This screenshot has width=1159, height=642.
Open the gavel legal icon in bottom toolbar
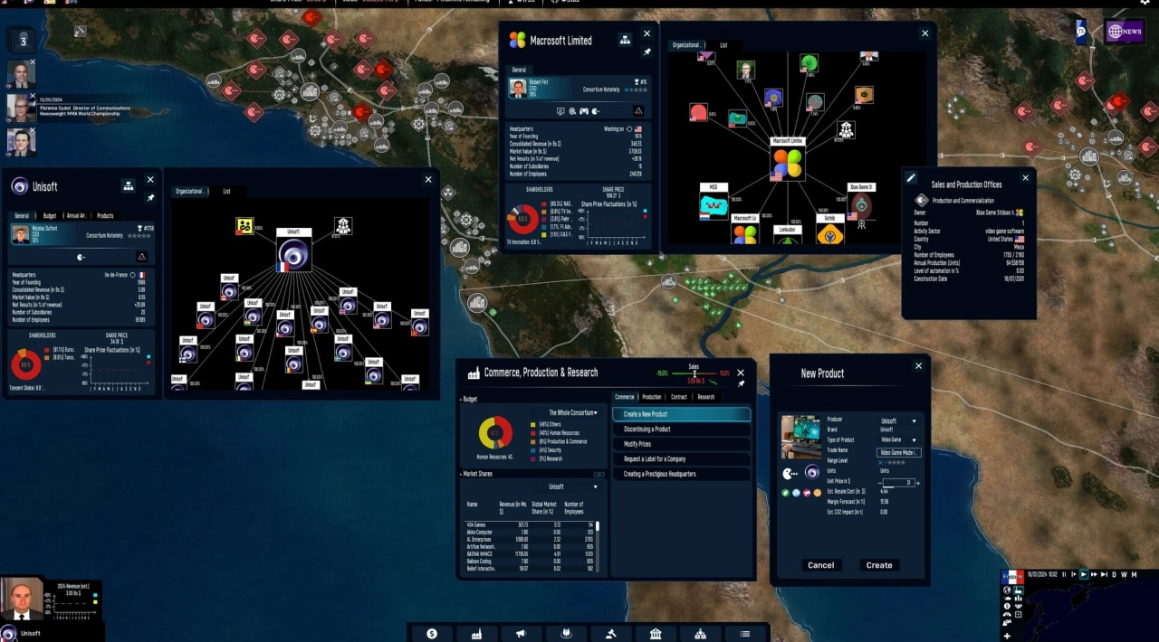pos(610,634)
